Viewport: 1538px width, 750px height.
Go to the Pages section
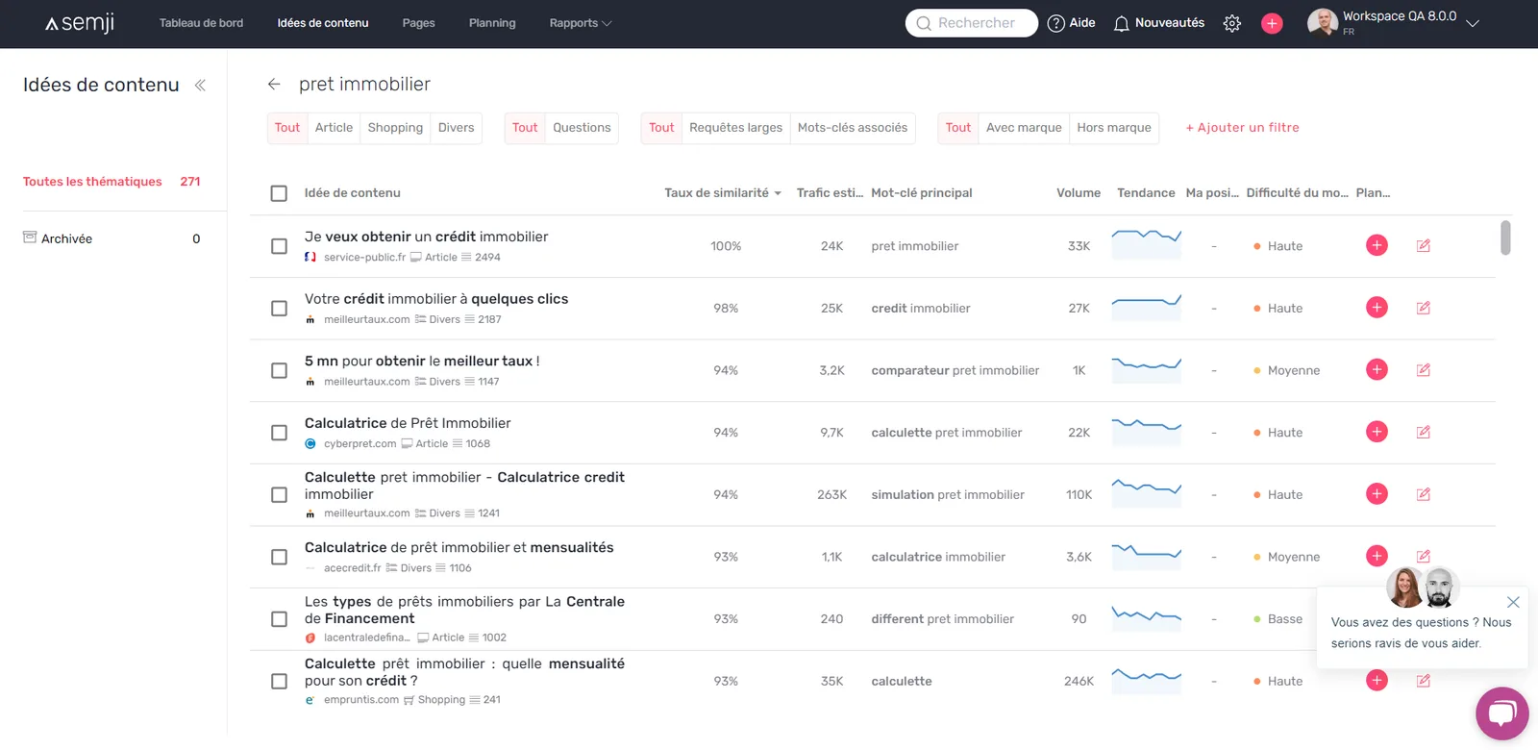click(x=418, y=23)
